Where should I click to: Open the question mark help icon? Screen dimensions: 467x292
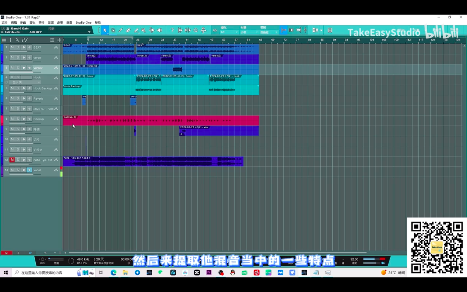(x=172, y=30)
